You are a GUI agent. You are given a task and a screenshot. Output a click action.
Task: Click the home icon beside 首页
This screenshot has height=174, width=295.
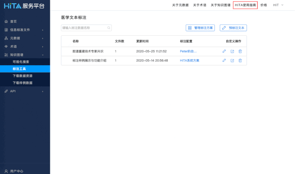point(6,22)
